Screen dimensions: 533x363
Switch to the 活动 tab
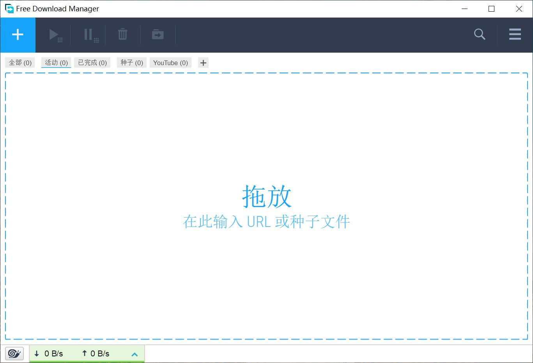click(56, 62)
